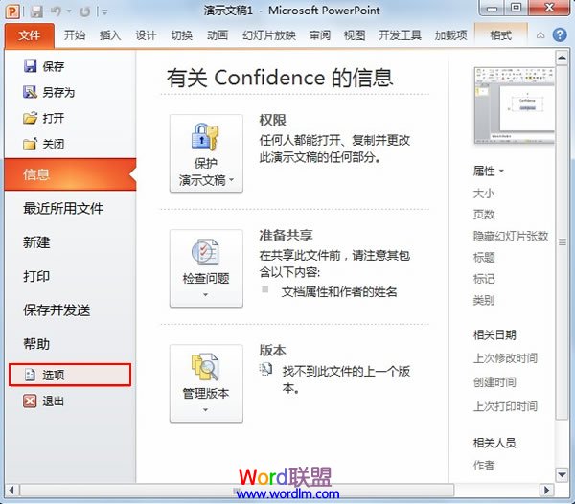
Task: Click the 准备共享 section heading
Action: coord(286,236)
